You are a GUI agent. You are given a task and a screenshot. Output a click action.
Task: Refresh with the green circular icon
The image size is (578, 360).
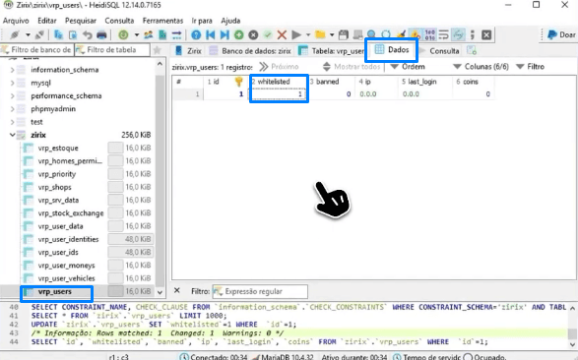[123, 35]
